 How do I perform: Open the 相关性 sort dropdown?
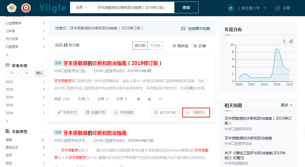181,46
